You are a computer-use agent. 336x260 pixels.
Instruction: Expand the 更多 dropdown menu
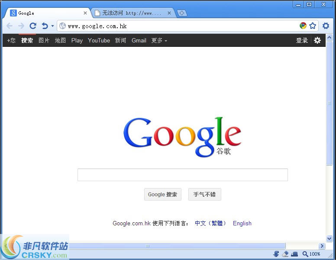159,40
